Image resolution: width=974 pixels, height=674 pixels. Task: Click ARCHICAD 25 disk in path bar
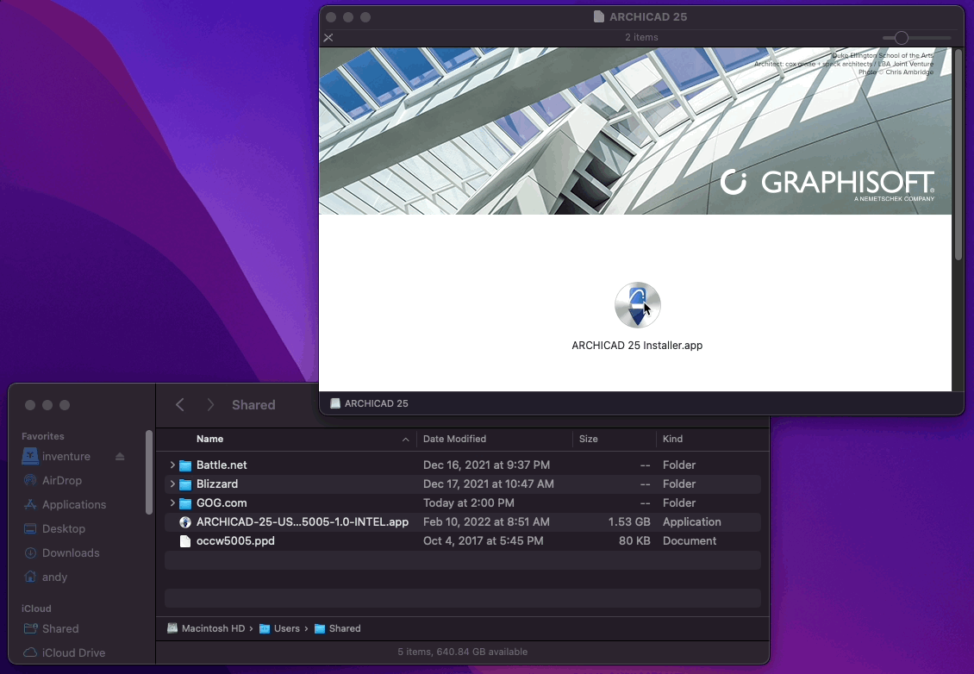click(369, 403)
